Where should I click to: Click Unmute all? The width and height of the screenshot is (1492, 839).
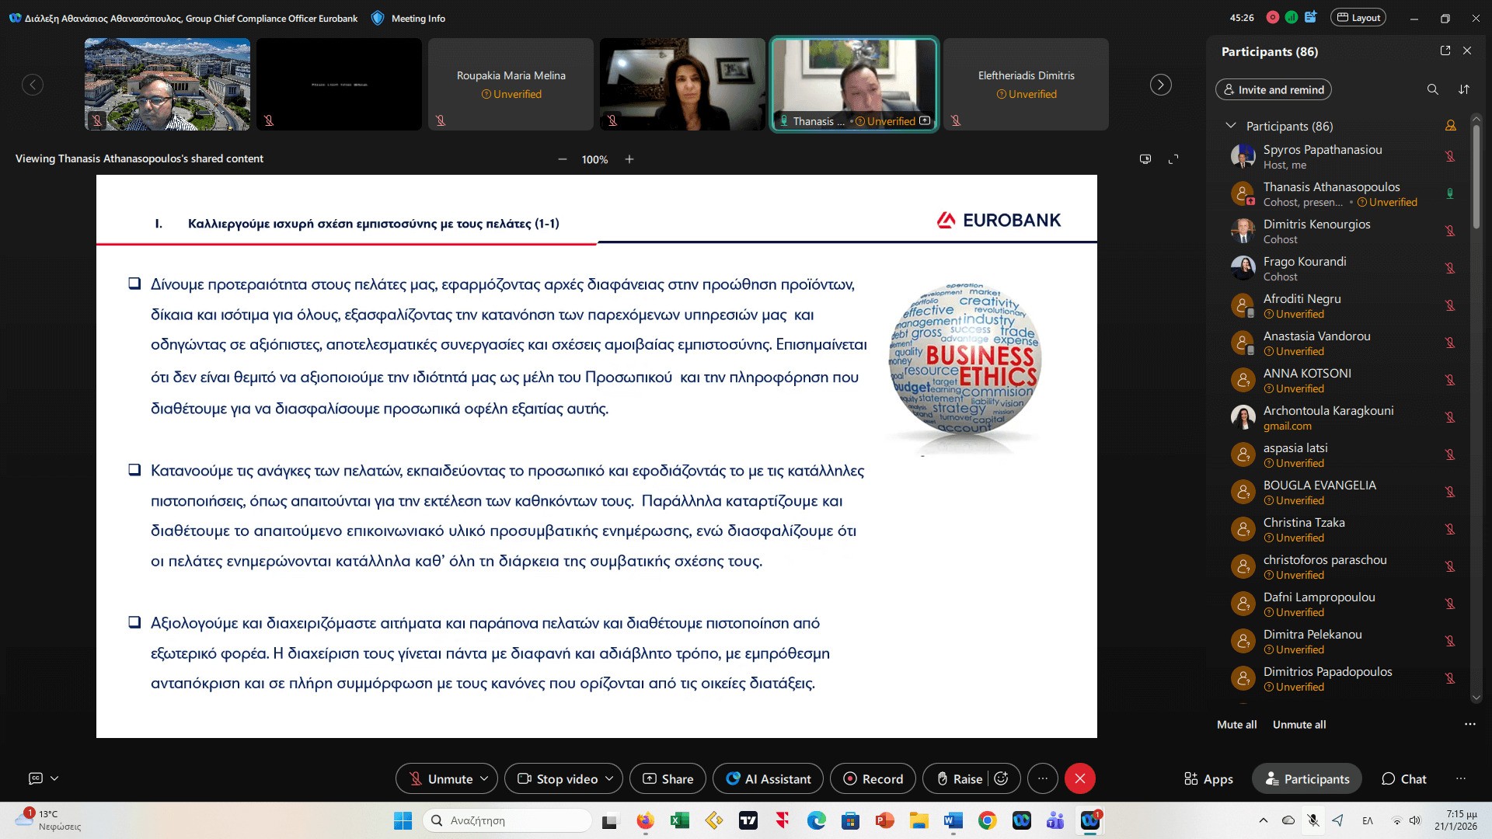click(1299, 724)
